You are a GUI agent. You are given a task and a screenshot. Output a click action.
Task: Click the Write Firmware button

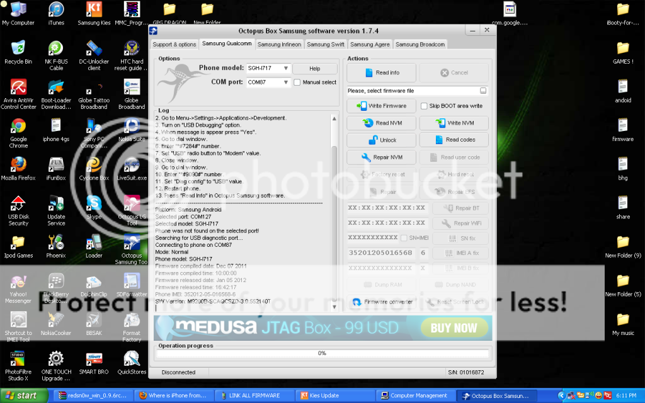click(x=381, y=106)
